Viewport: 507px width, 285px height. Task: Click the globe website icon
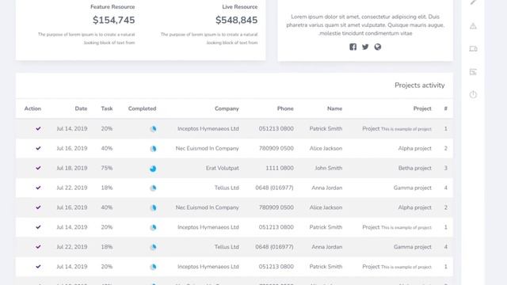377,47
